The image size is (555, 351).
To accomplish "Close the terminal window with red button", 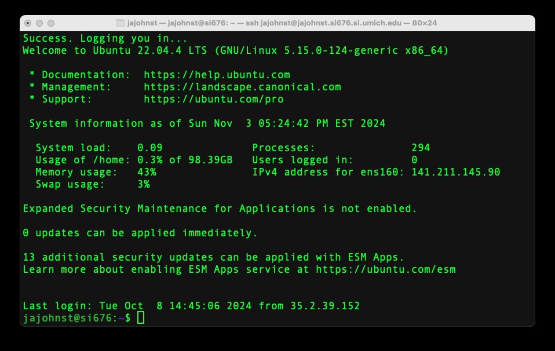I will point(28,23).
